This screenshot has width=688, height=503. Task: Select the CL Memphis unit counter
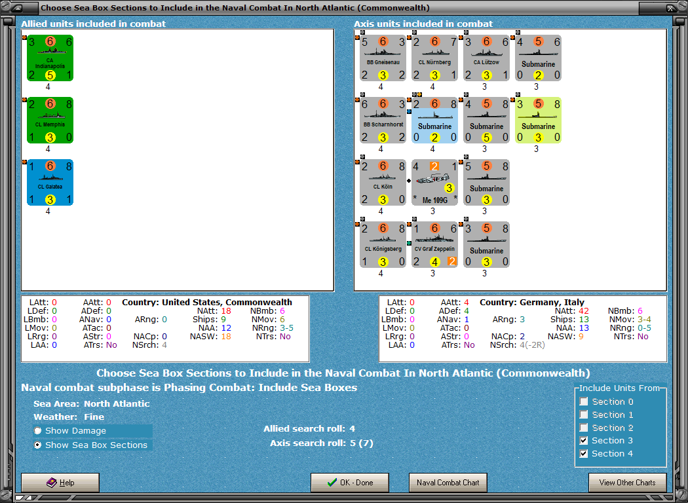[x=50, y=120]
